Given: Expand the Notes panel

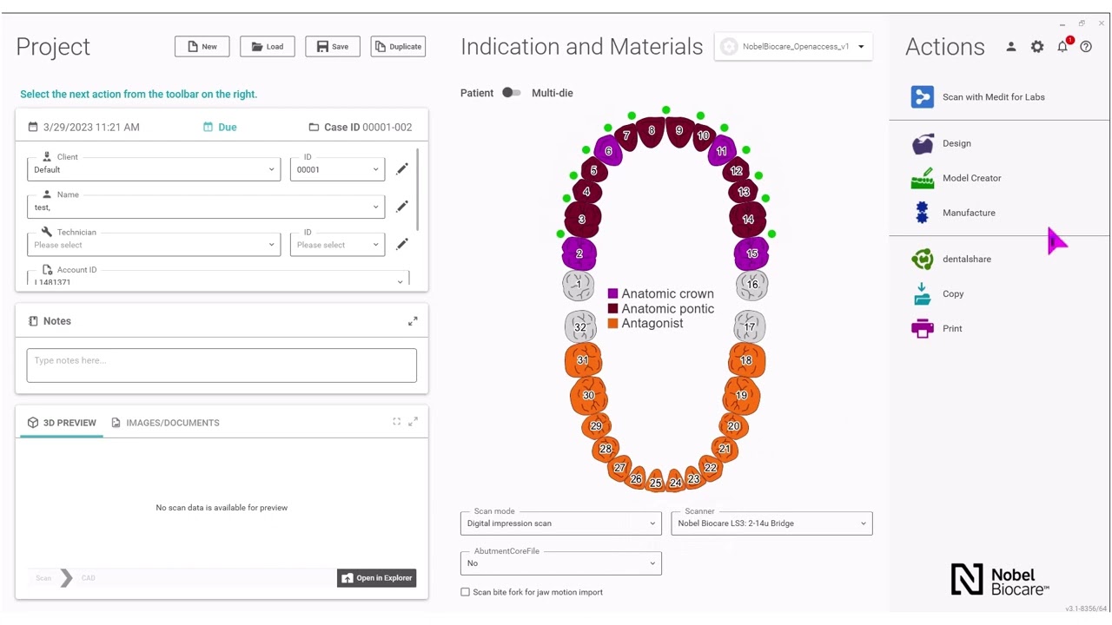Looking at the screenshot, I should (x=413, y=321).
